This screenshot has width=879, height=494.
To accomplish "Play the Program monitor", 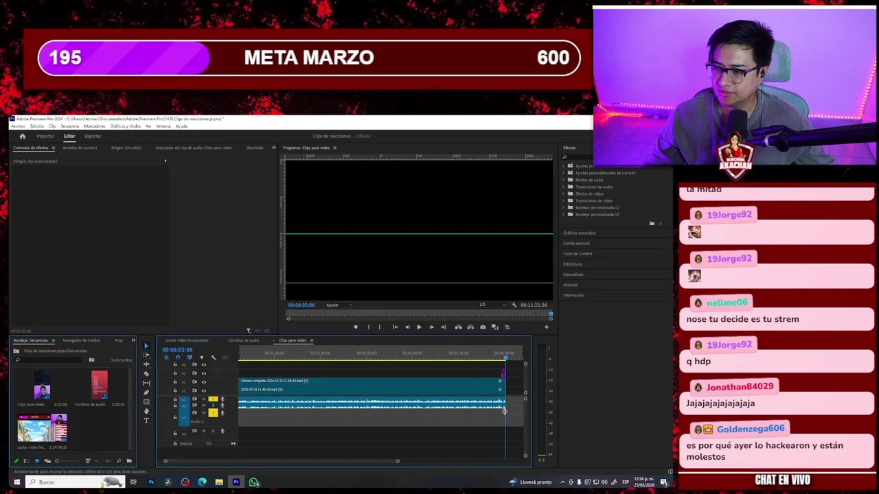I will tap(419, 327).
